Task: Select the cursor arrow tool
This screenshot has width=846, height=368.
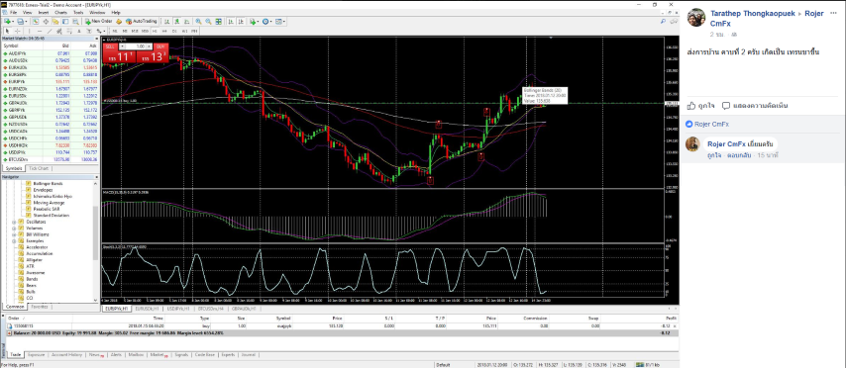Action: [x=8, y=31]
